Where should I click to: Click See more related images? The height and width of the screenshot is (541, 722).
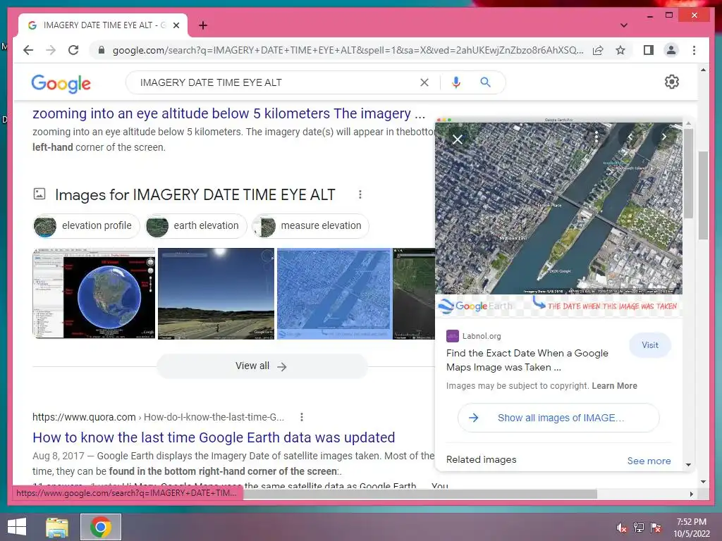649,461
